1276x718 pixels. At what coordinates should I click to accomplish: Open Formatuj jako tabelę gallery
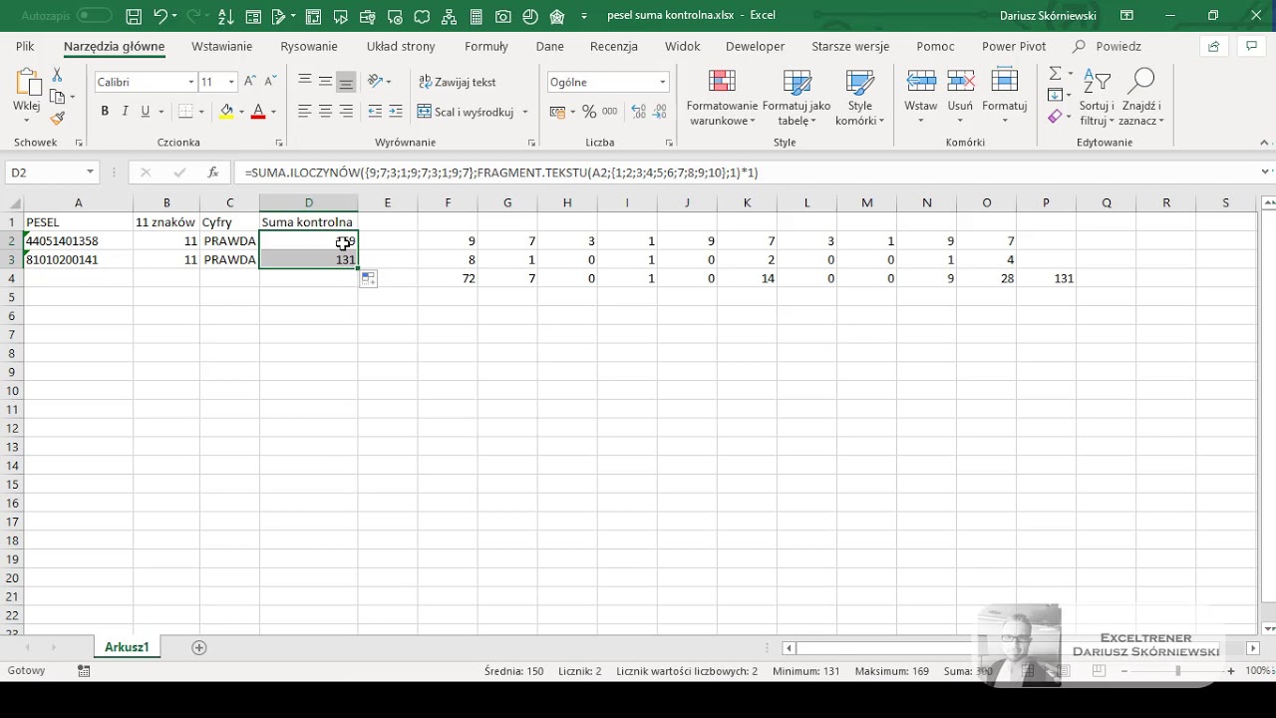click(797, 98)
